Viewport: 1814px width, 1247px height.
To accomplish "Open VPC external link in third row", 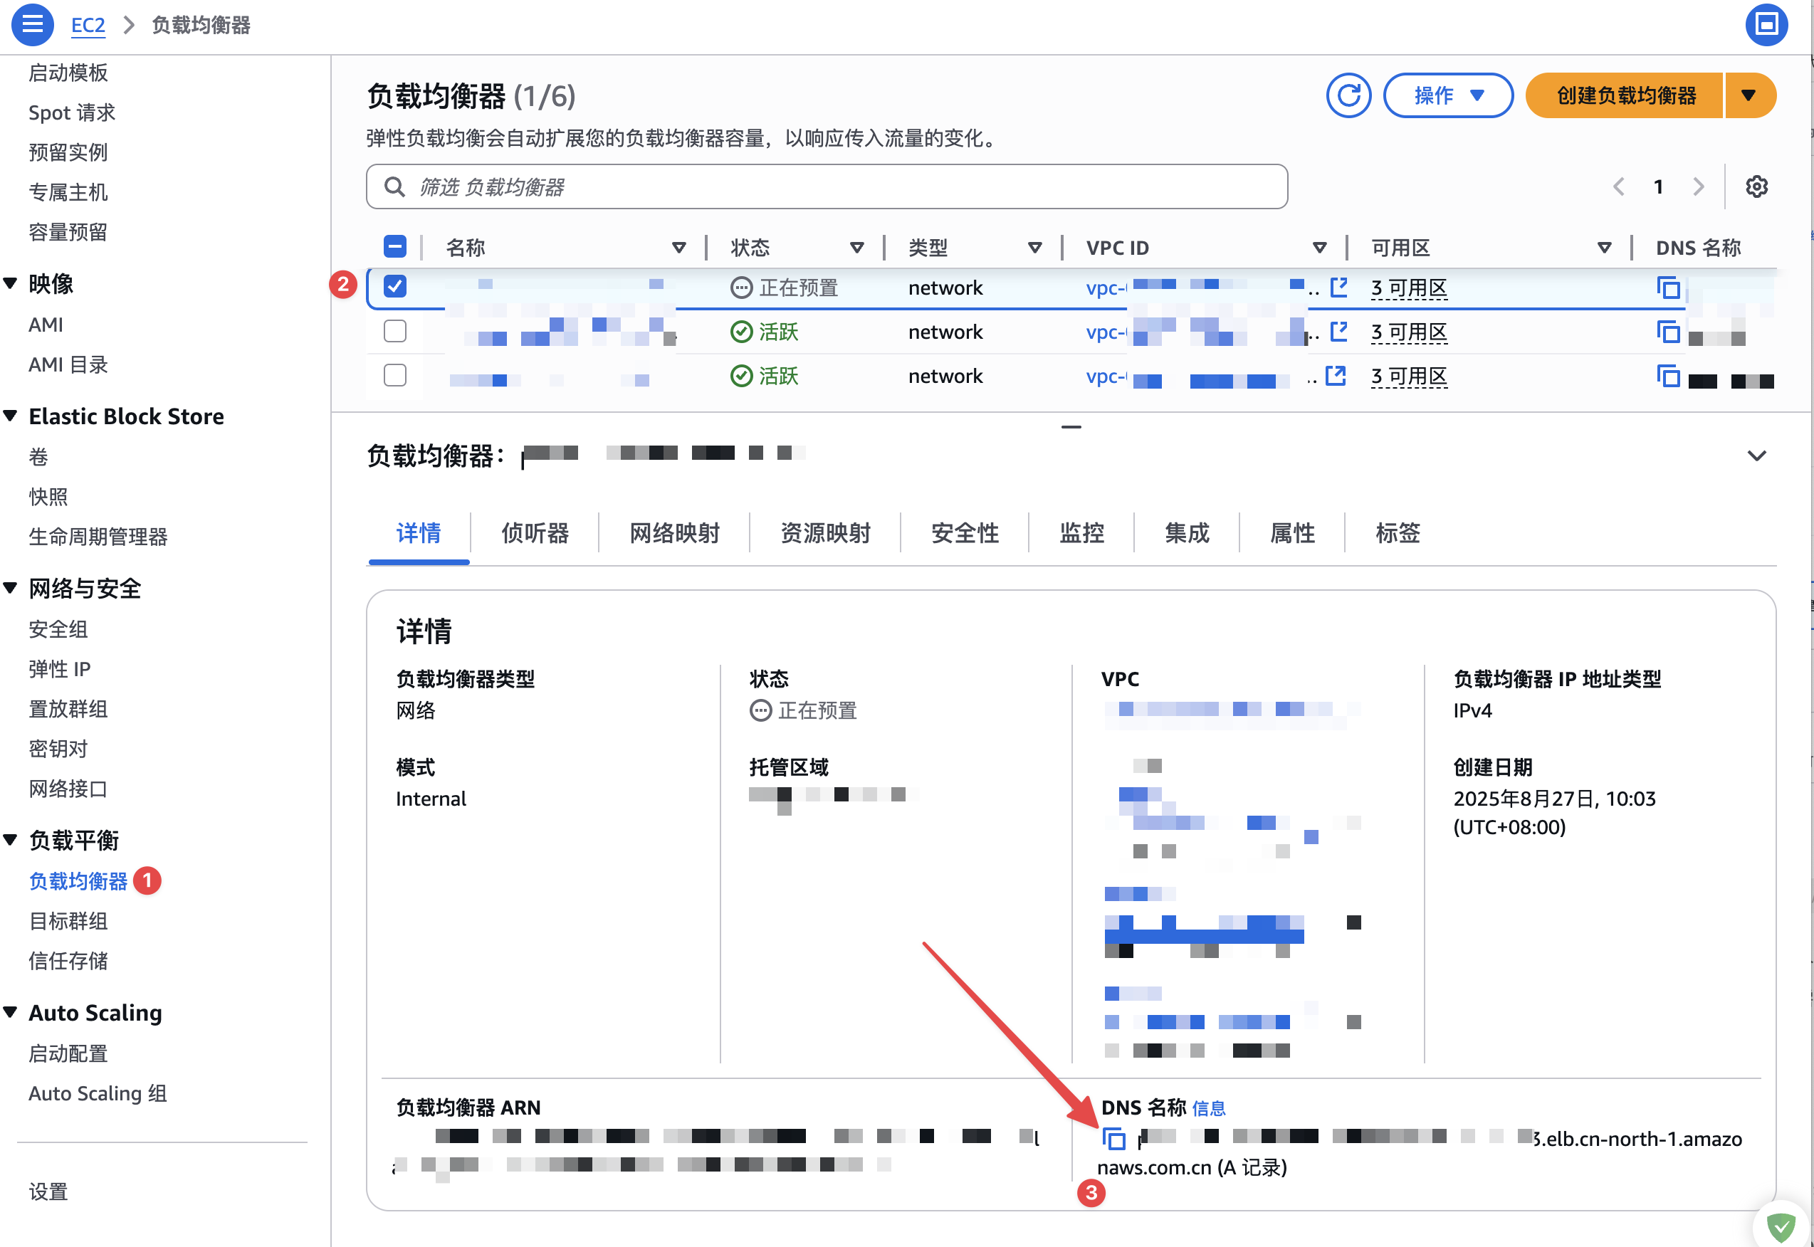I will click(x=1336, y=376).
